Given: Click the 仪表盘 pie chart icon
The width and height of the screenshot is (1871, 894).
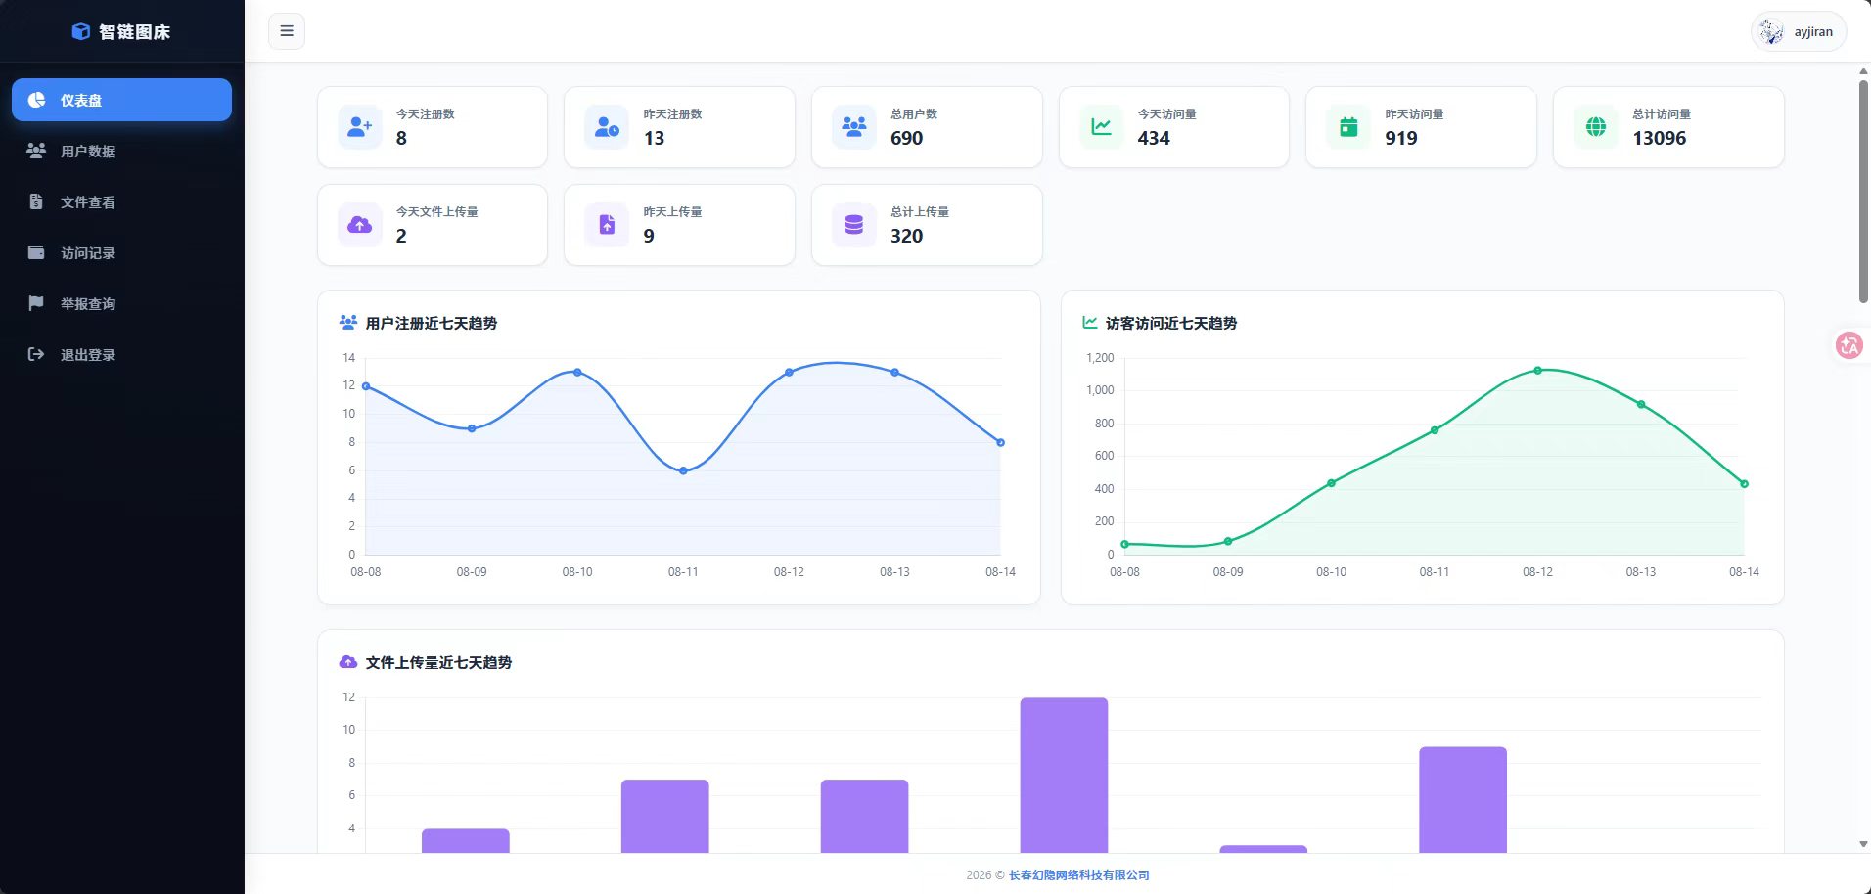Looking at the screenshot, I should pos(36,100).
